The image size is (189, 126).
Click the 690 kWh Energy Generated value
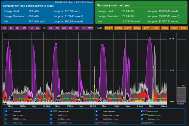pos(34,16)
